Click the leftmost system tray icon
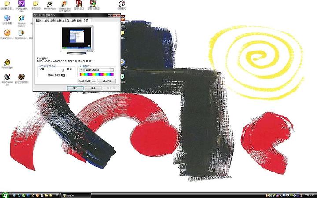This screenshot has height=198, width=317. click(x=267, y=195)
